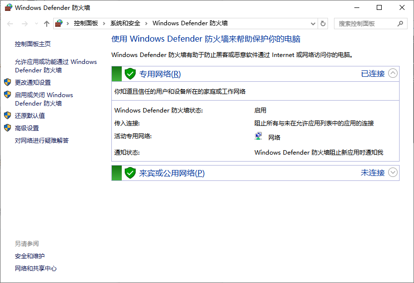Click the firewall icon in address bar

[59, 23]
